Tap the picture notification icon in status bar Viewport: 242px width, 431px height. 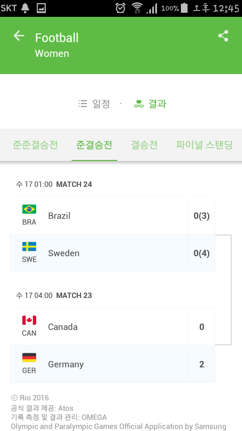point(41,8)
